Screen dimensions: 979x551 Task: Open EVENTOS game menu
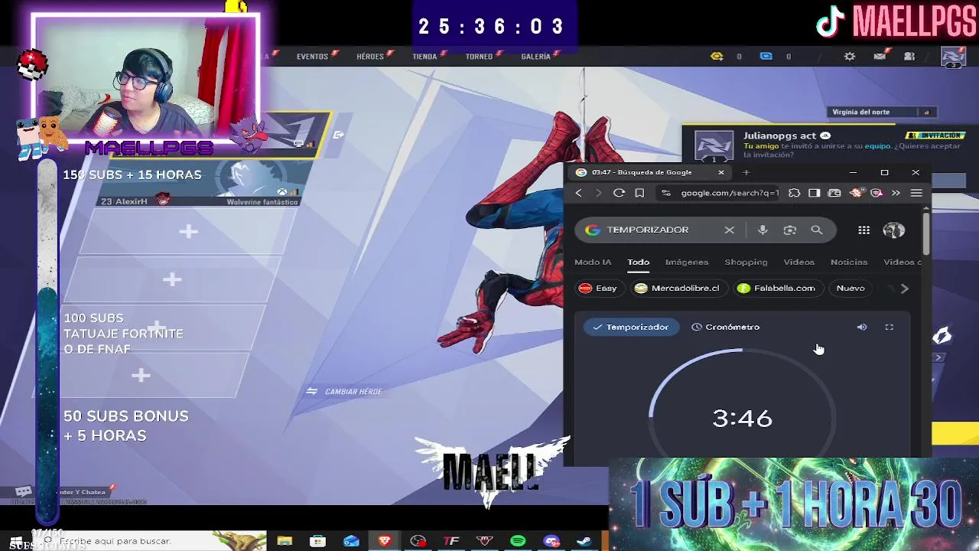click(x=312, y=56)
